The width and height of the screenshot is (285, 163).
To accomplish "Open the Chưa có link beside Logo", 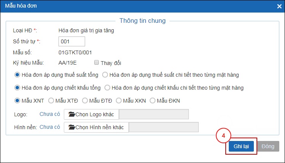I will coord(50,114).
